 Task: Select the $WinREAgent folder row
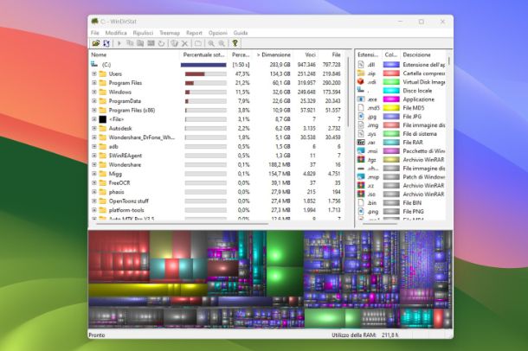pos(217,156)
